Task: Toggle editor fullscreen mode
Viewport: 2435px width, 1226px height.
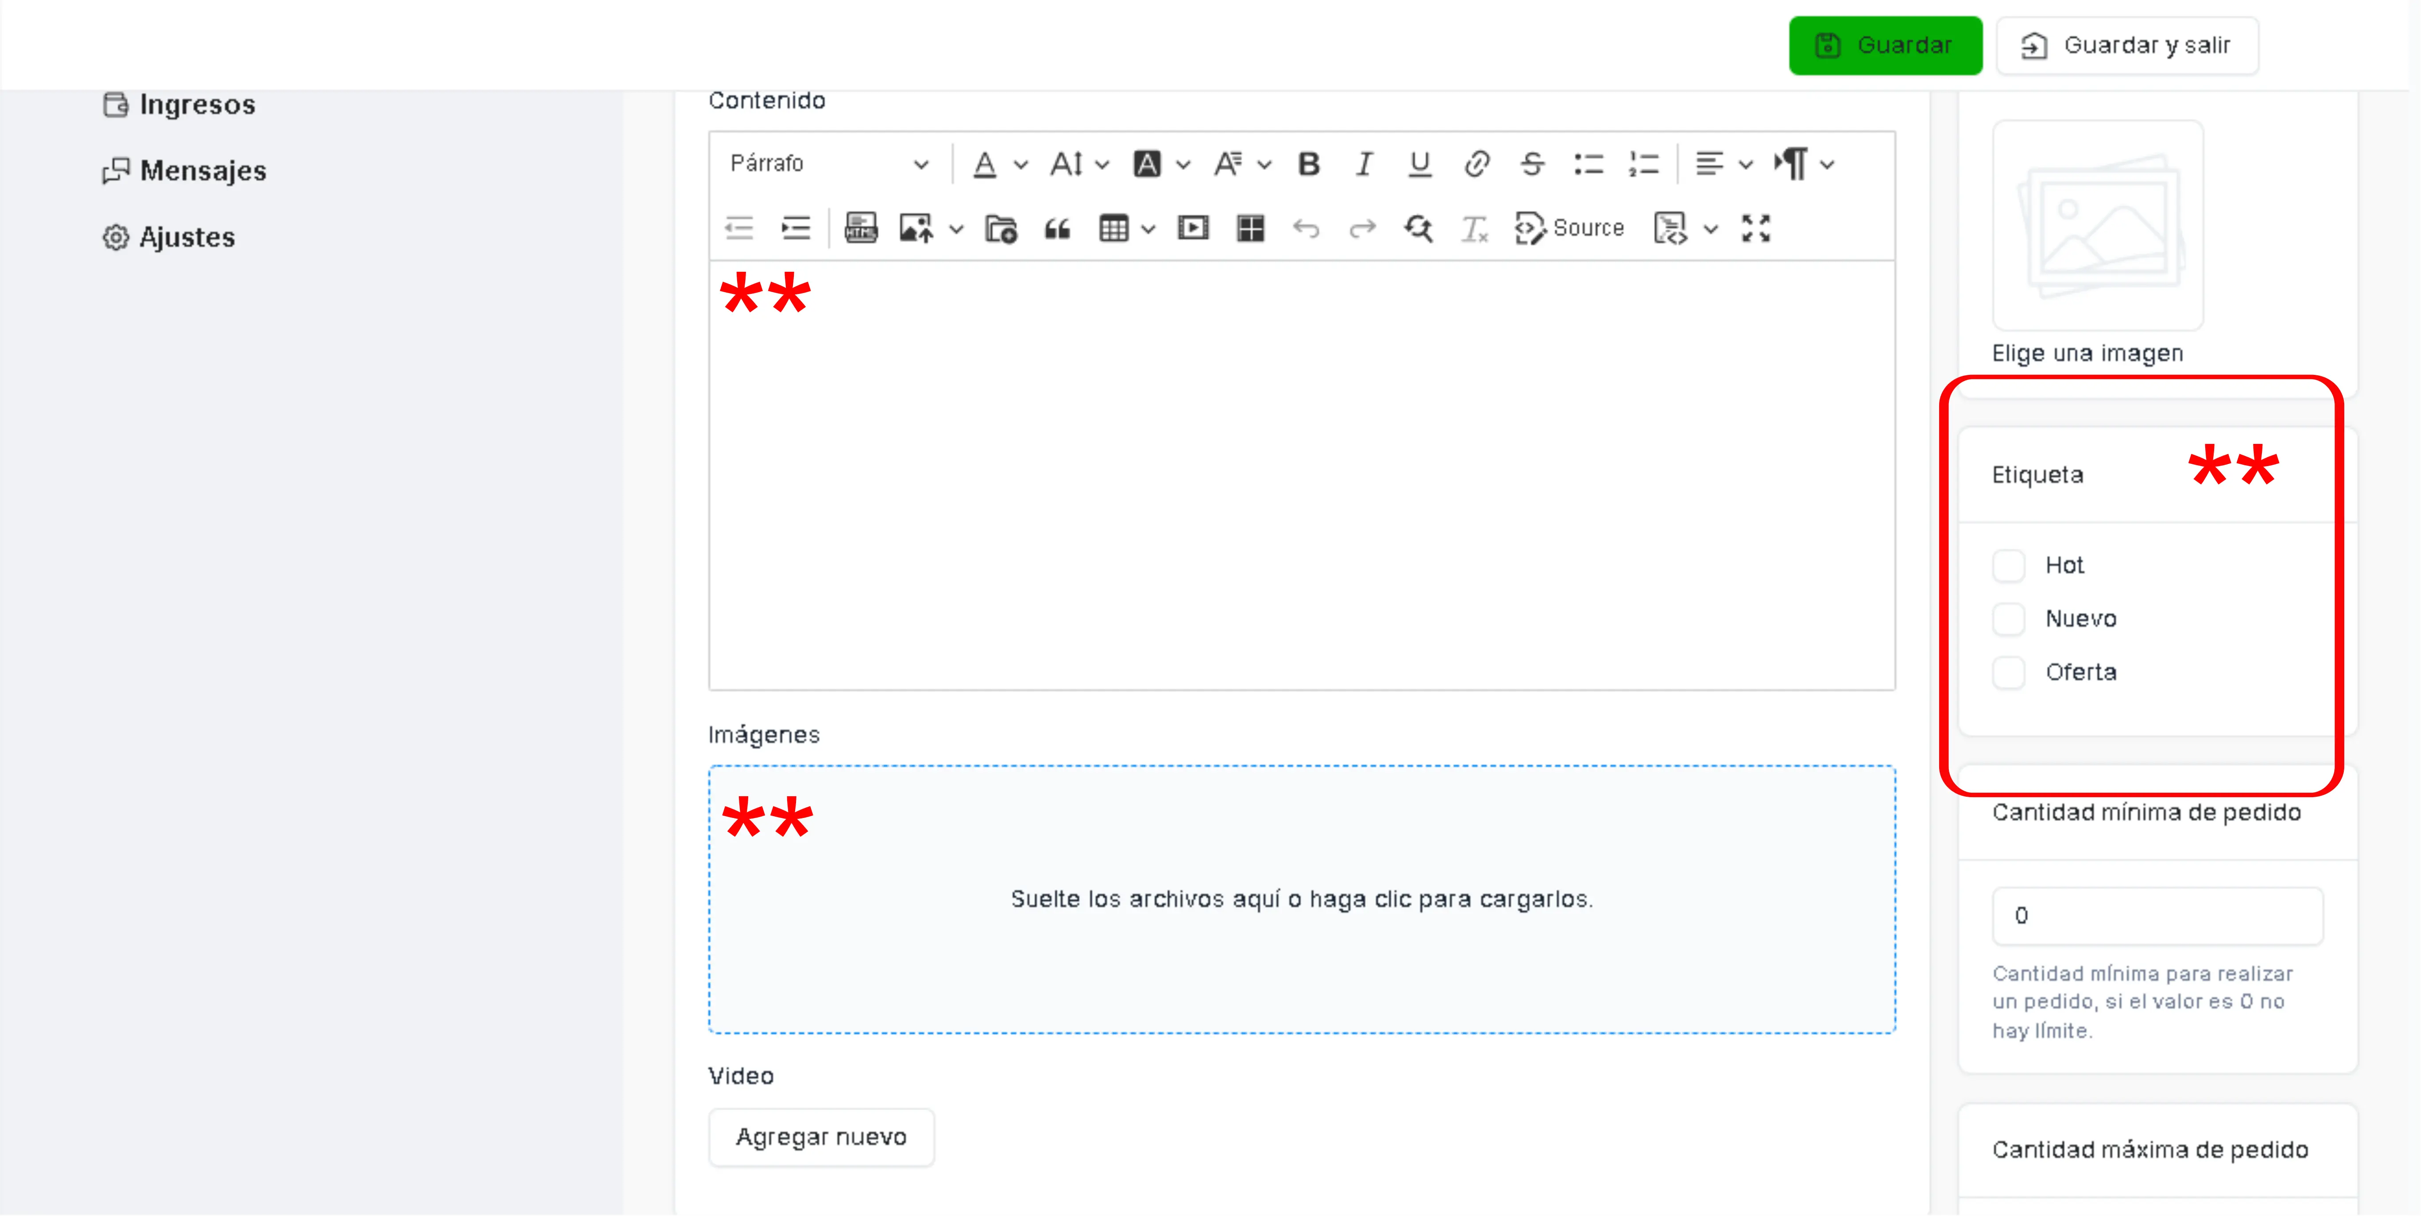Action: tap(1755, 229)
